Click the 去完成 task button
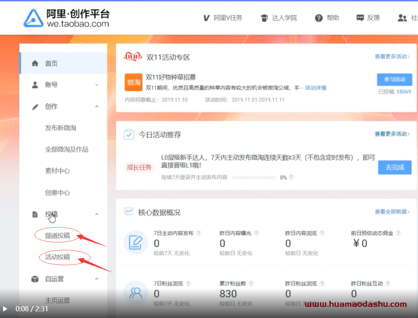 [x=394, y=168]
